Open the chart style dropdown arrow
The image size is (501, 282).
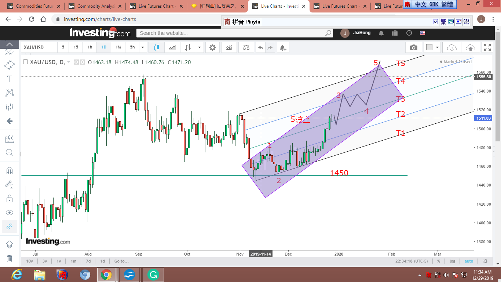tap(200, 47)
